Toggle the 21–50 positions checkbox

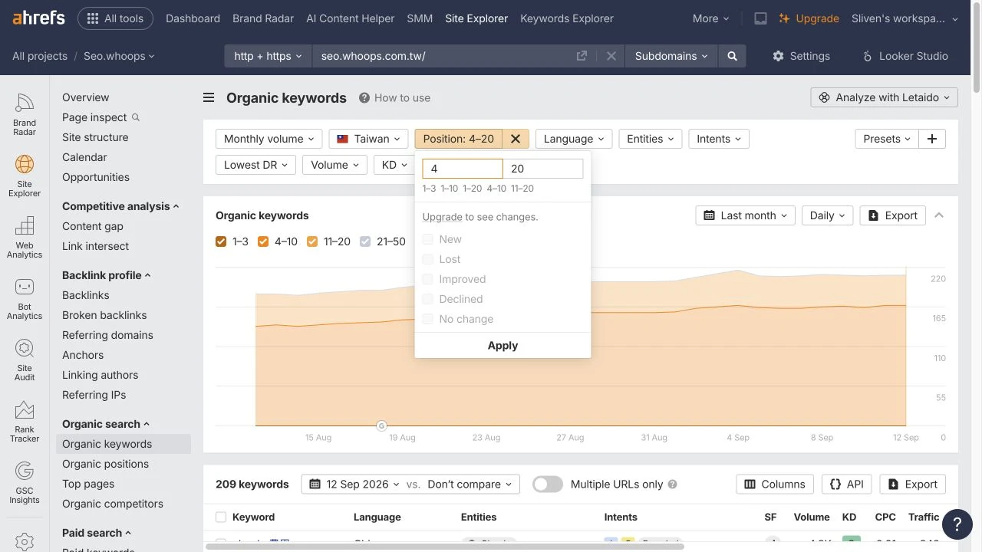[x=365, y=242]
